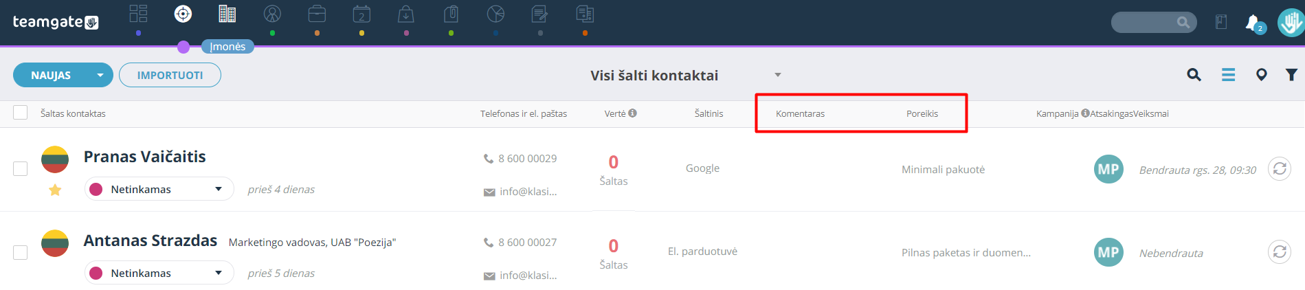Open Netinkamas status dropdown for Pranas Vaičaitis

coord(159,189)
